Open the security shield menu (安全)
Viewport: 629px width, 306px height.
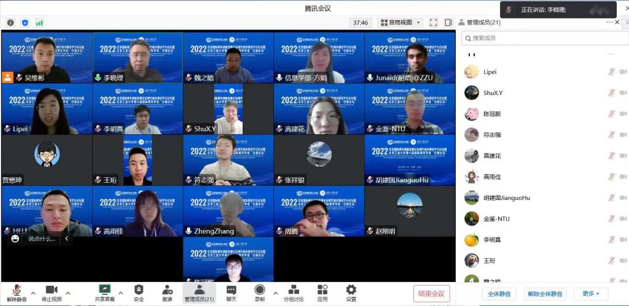click(139, 293)
